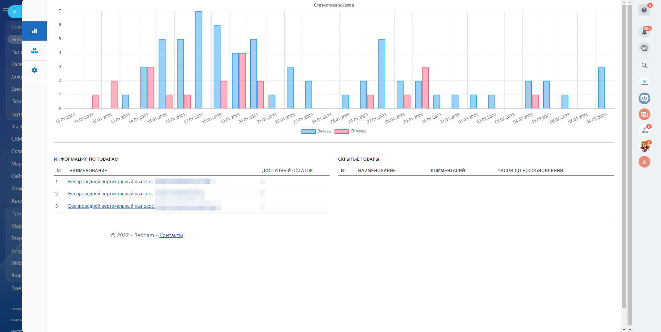
Task: Click the Доступный остаток column header
Action: [x=287, y=171]
